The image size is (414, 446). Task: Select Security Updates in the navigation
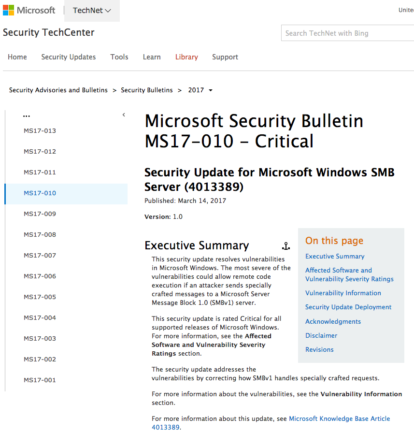click(x=68, y=57)
